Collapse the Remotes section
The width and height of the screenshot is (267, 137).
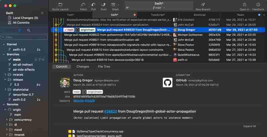(x=4, y=104)
